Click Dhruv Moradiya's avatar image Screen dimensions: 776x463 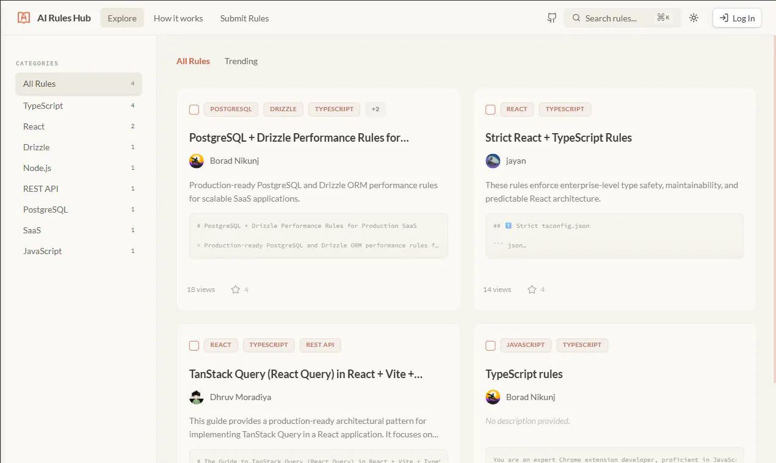[x=197, y=397]
